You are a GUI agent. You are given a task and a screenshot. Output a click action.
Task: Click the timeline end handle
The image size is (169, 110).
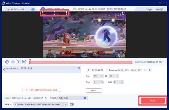coord(132,62)
